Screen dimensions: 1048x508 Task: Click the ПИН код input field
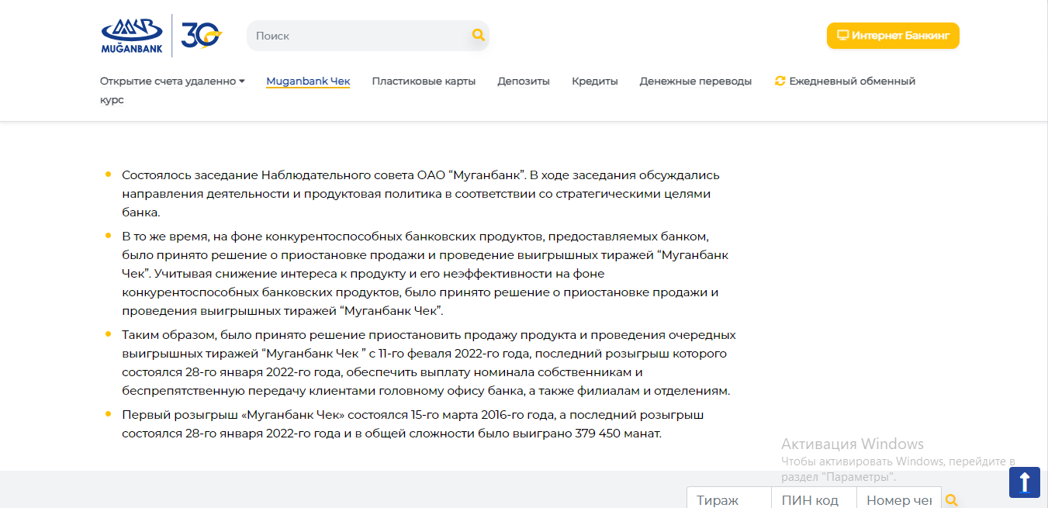(813, 499)
